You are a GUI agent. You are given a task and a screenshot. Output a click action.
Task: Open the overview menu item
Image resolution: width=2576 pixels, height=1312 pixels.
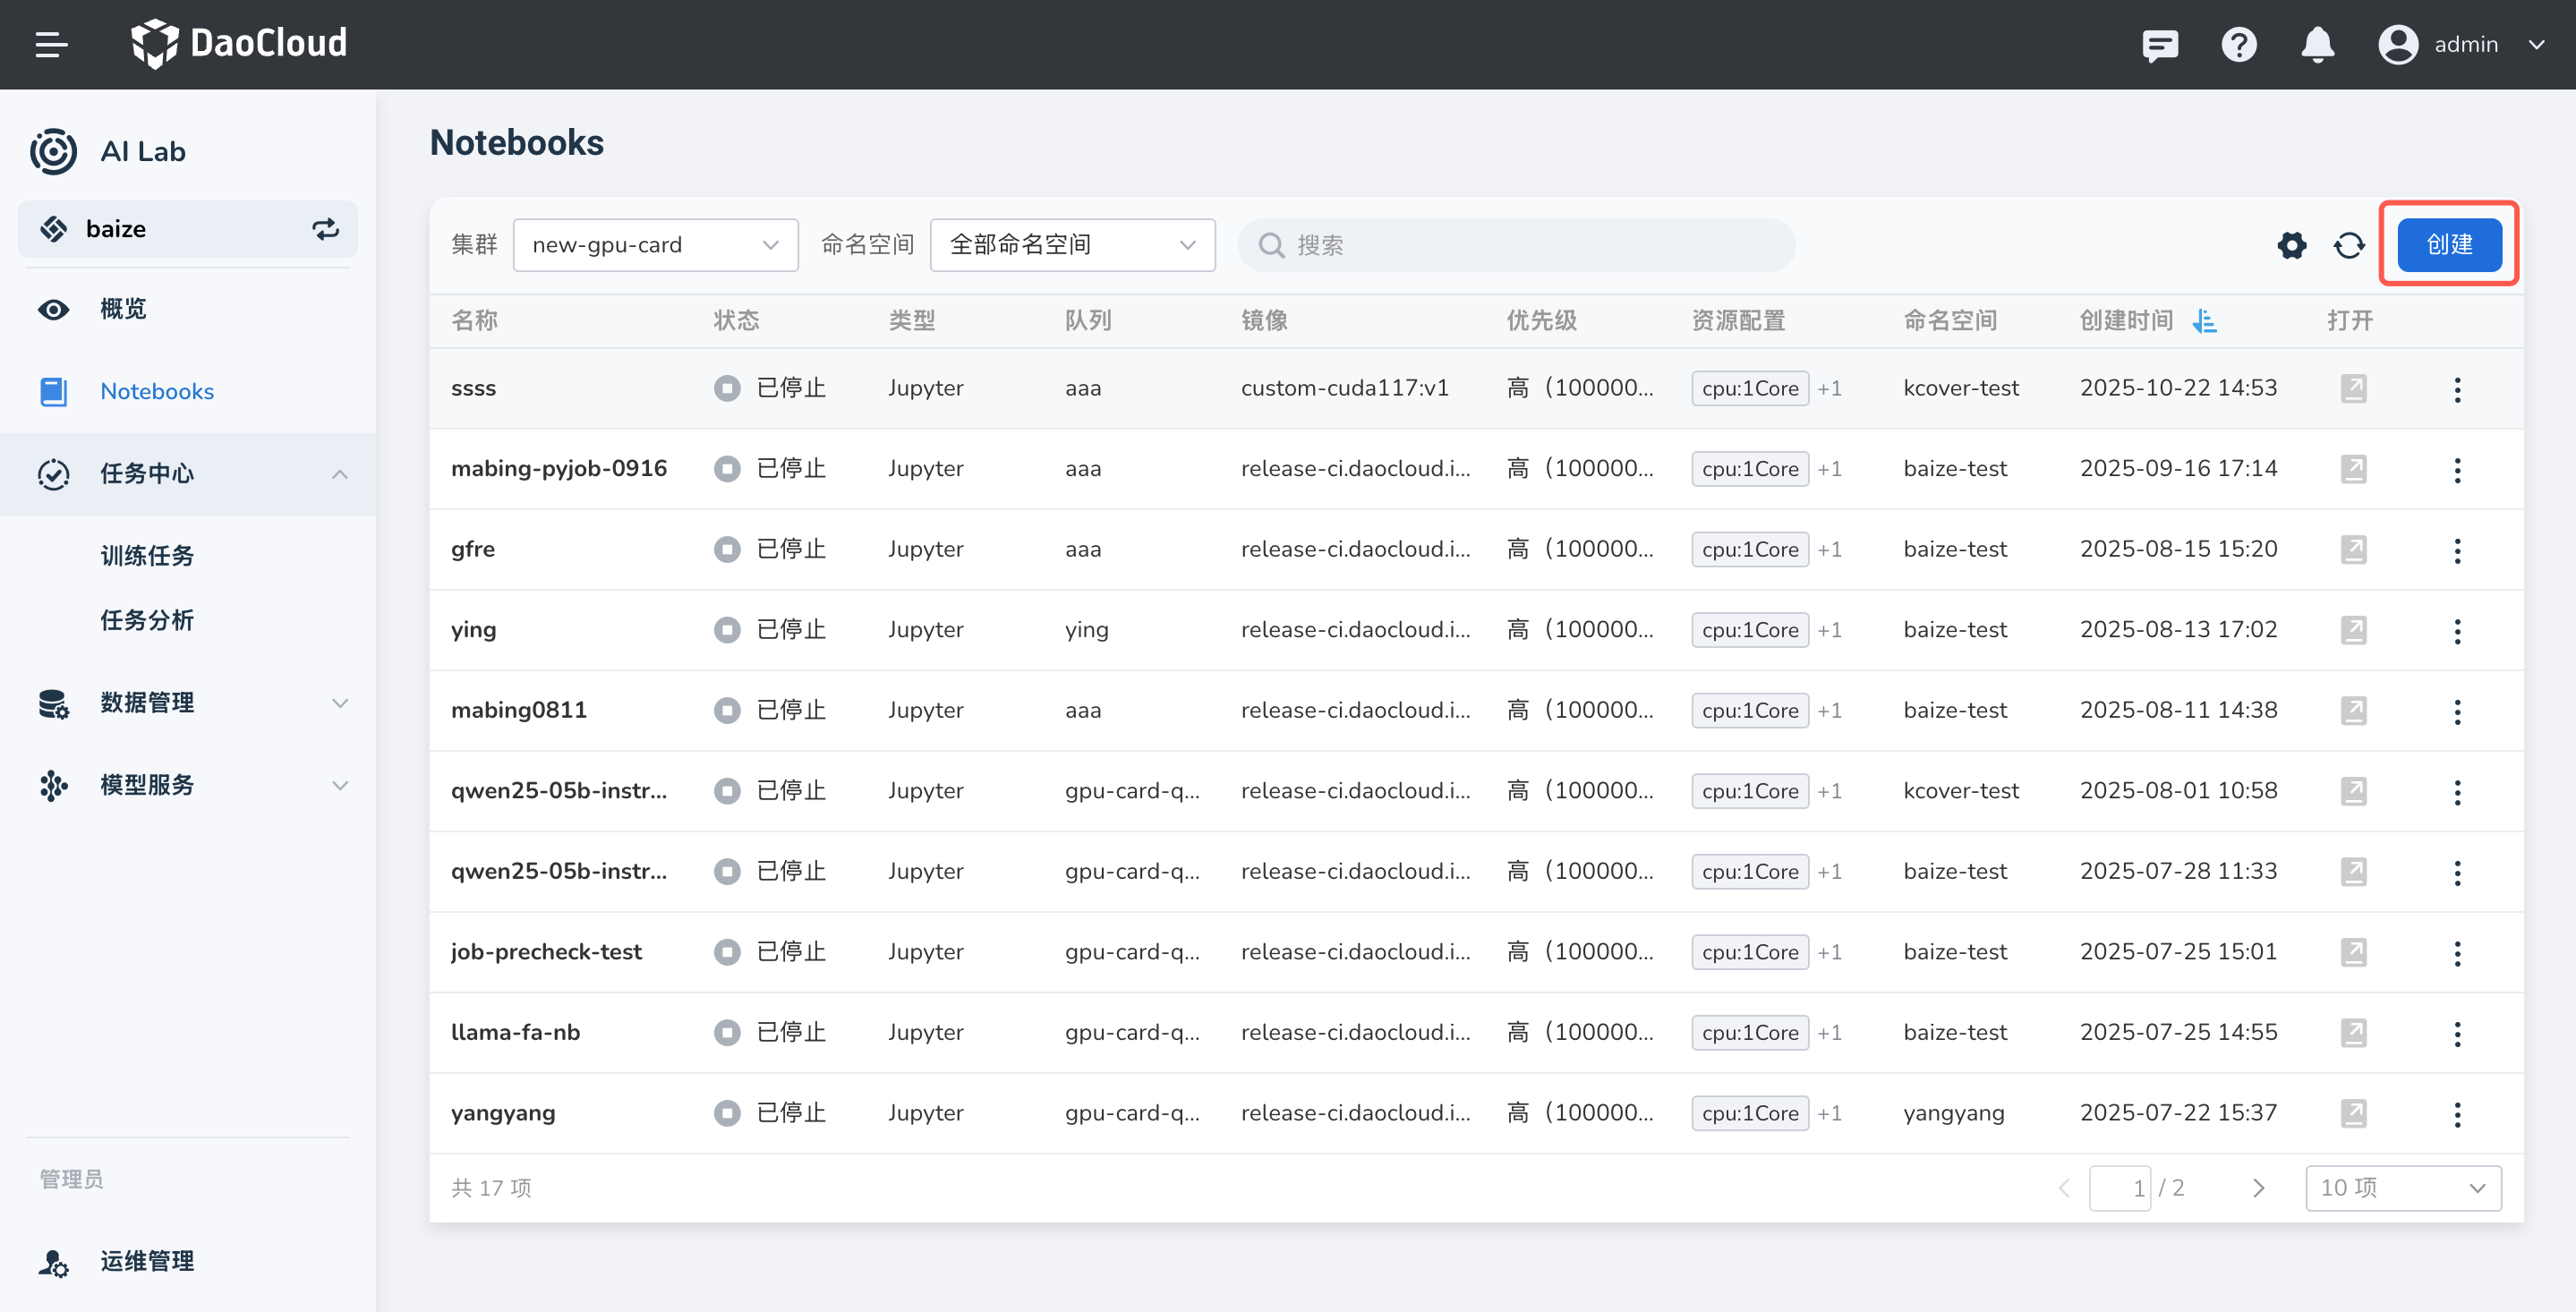[x=123, y=309]
